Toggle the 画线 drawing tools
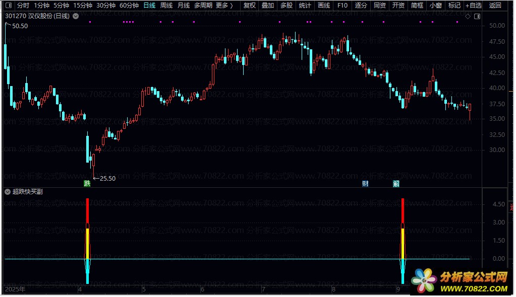Screen dimensions: 516x297 324,6
